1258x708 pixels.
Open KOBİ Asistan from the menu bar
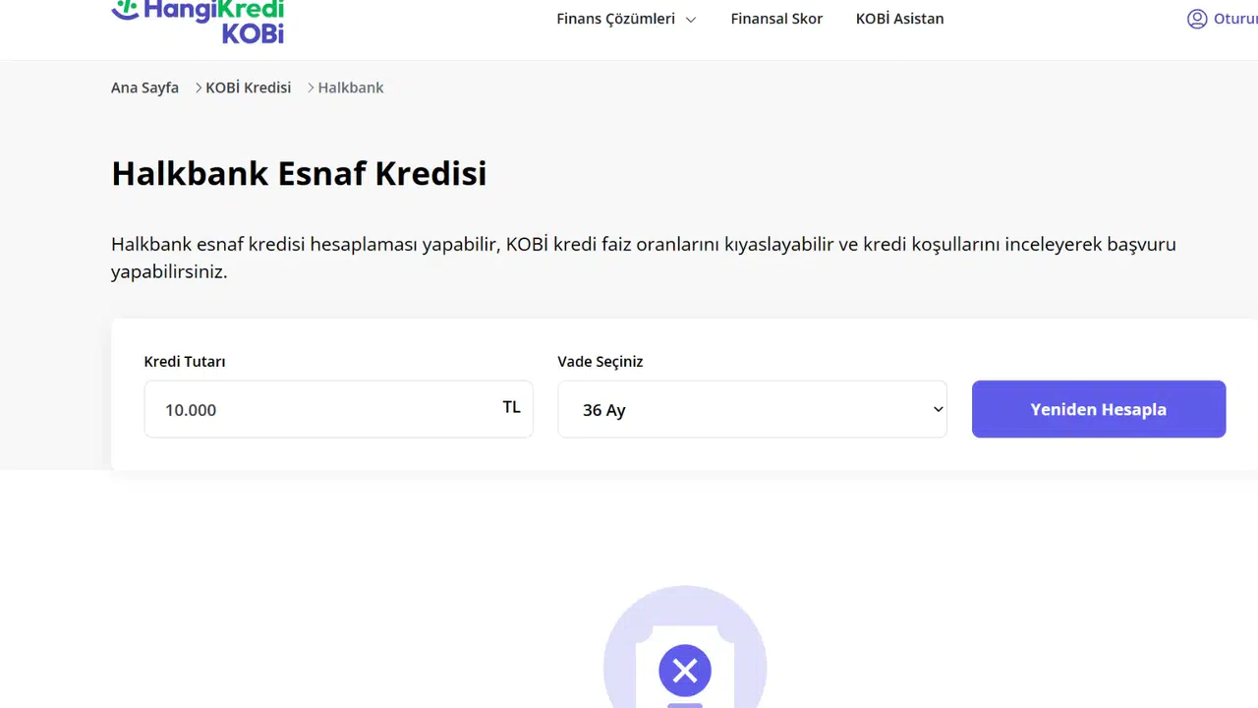coord(899,19)
